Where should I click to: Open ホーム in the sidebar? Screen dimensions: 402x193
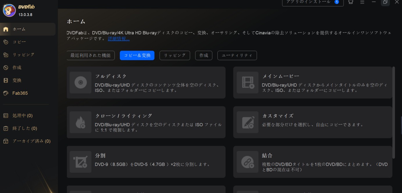click(28, 29)
